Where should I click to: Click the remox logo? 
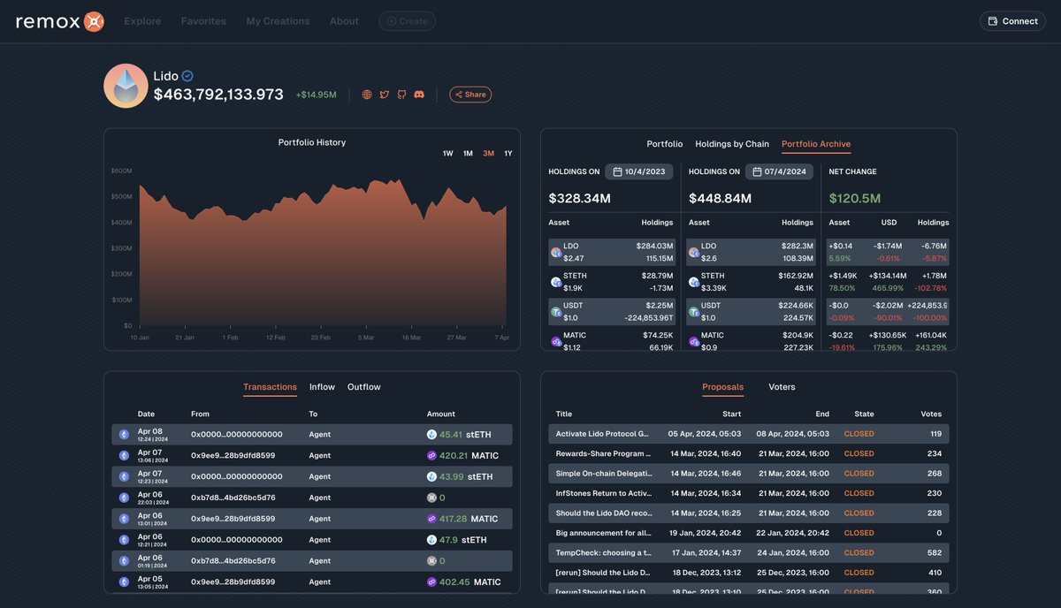60,20
